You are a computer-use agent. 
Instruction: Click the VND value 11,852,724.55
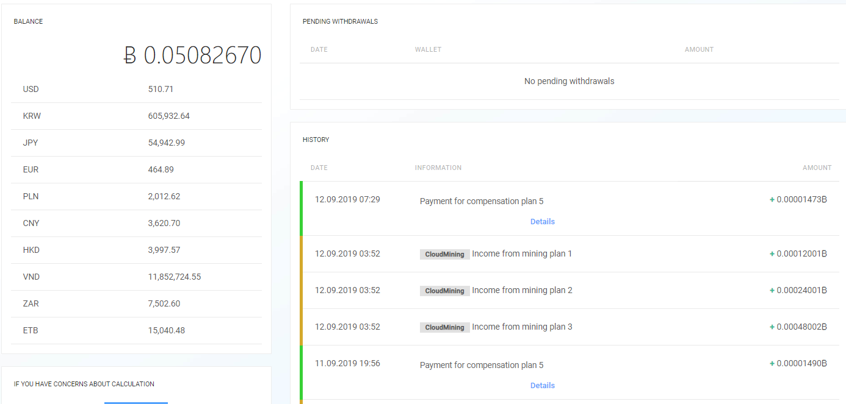pyautogui.click(x=174, y=277)
